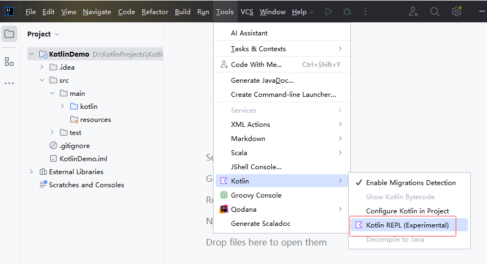Expand the .idea folder node
Viewport: 487px width, 264px height.
[42, 67]
